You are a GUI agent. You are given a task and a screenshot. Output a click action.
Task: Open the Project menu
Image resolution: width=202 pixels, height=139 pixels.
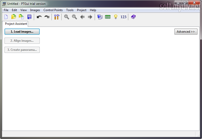tap(82, 10)
